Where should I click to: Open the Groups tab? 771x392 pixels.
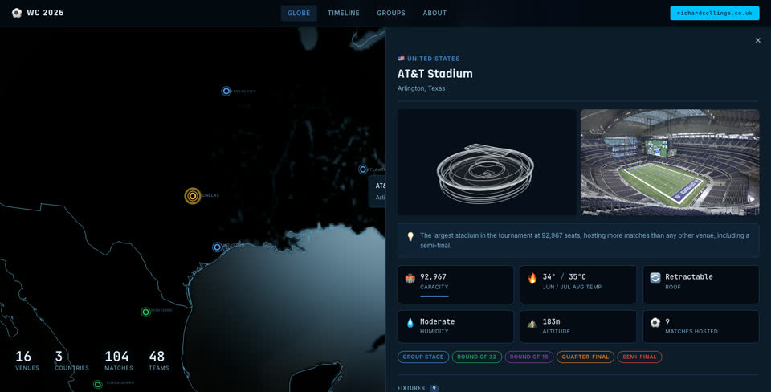tap(391, 14)
